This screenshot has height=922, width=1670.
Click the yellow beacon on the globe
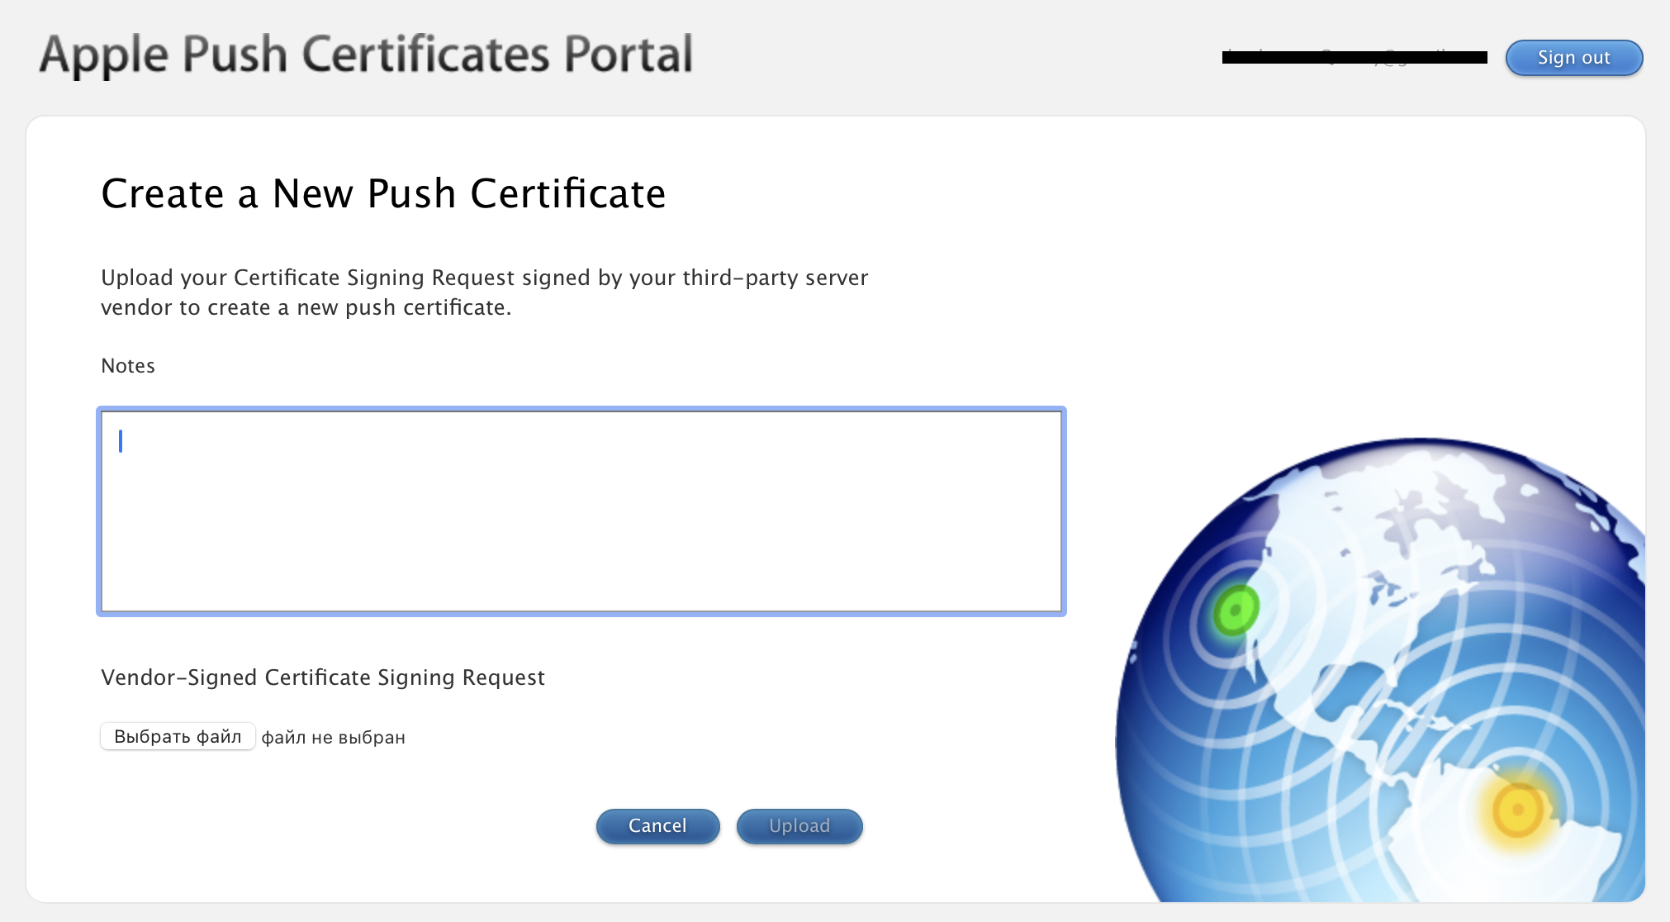[1518, 810]
